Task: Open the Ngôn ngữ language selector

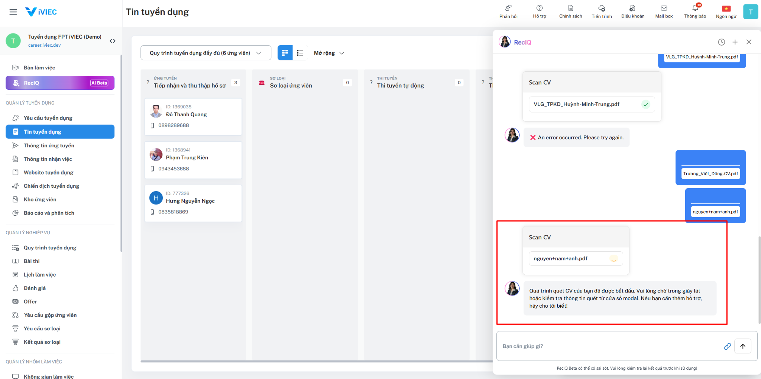Action: [x=726, y=11]
